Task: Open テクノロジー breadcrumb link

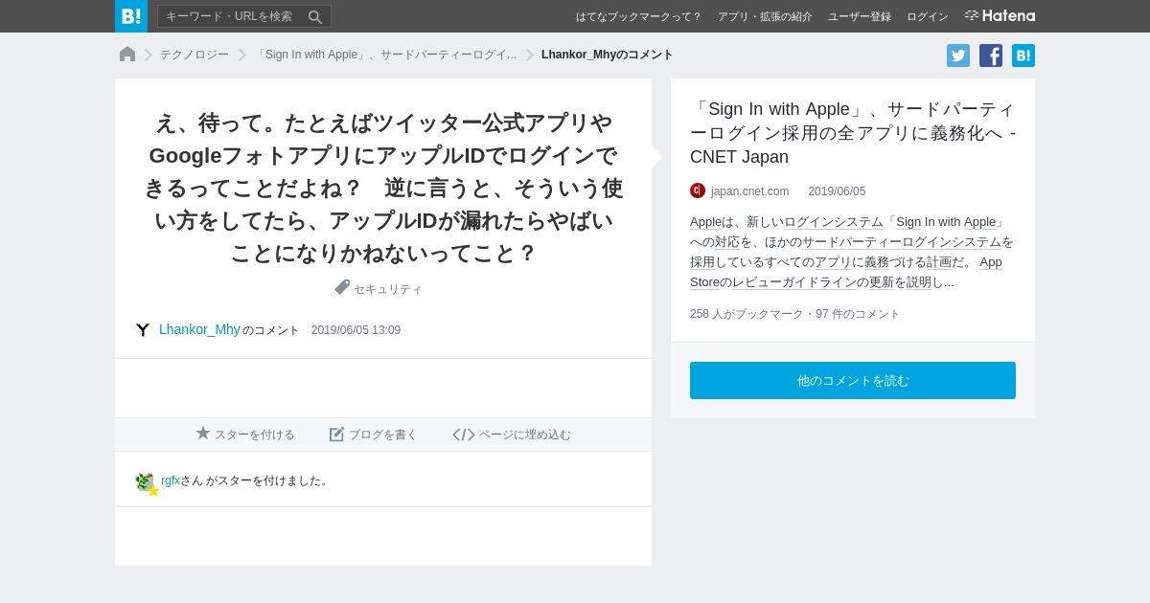Action: click(195, 55)
